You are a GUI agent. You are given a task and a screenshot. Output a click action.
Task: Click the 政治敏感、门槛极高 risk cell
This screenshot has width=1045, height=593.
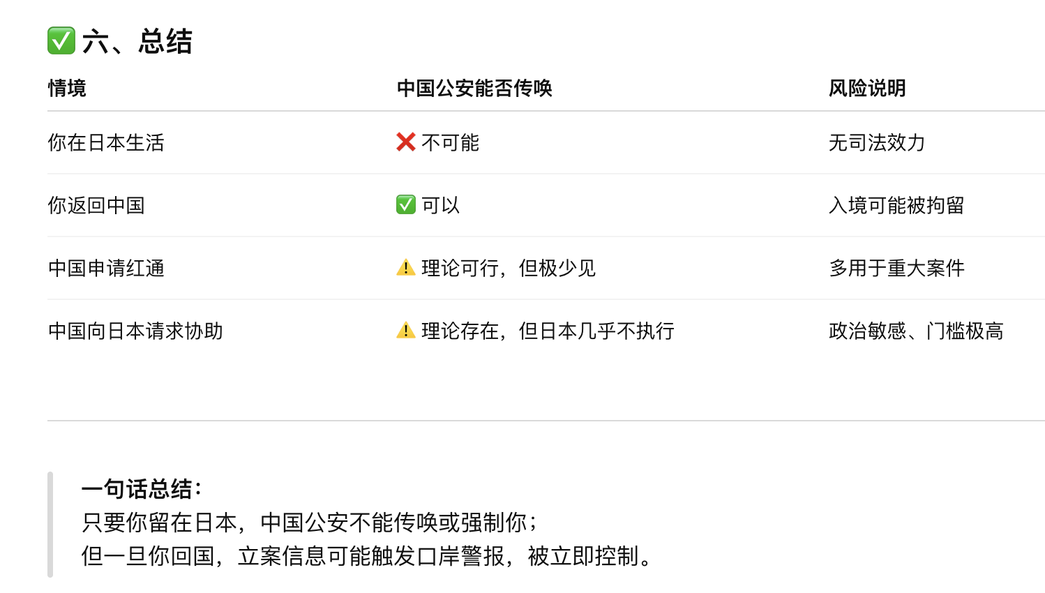tap(916, 331)
